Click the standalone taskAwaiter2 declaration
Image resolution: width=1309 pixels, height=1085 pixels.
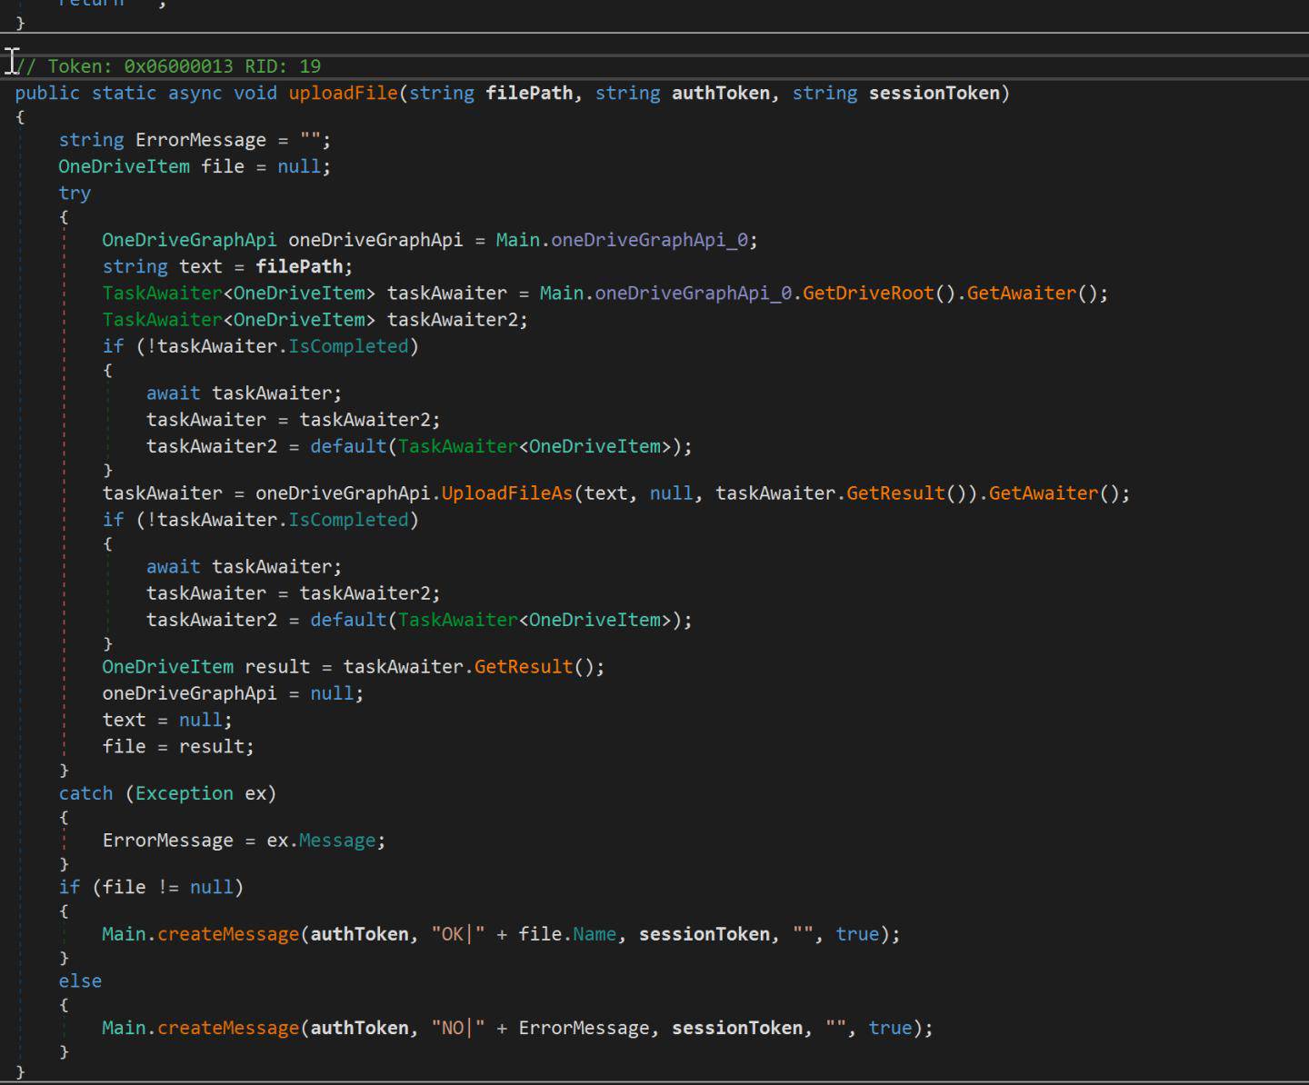point(453,319)
